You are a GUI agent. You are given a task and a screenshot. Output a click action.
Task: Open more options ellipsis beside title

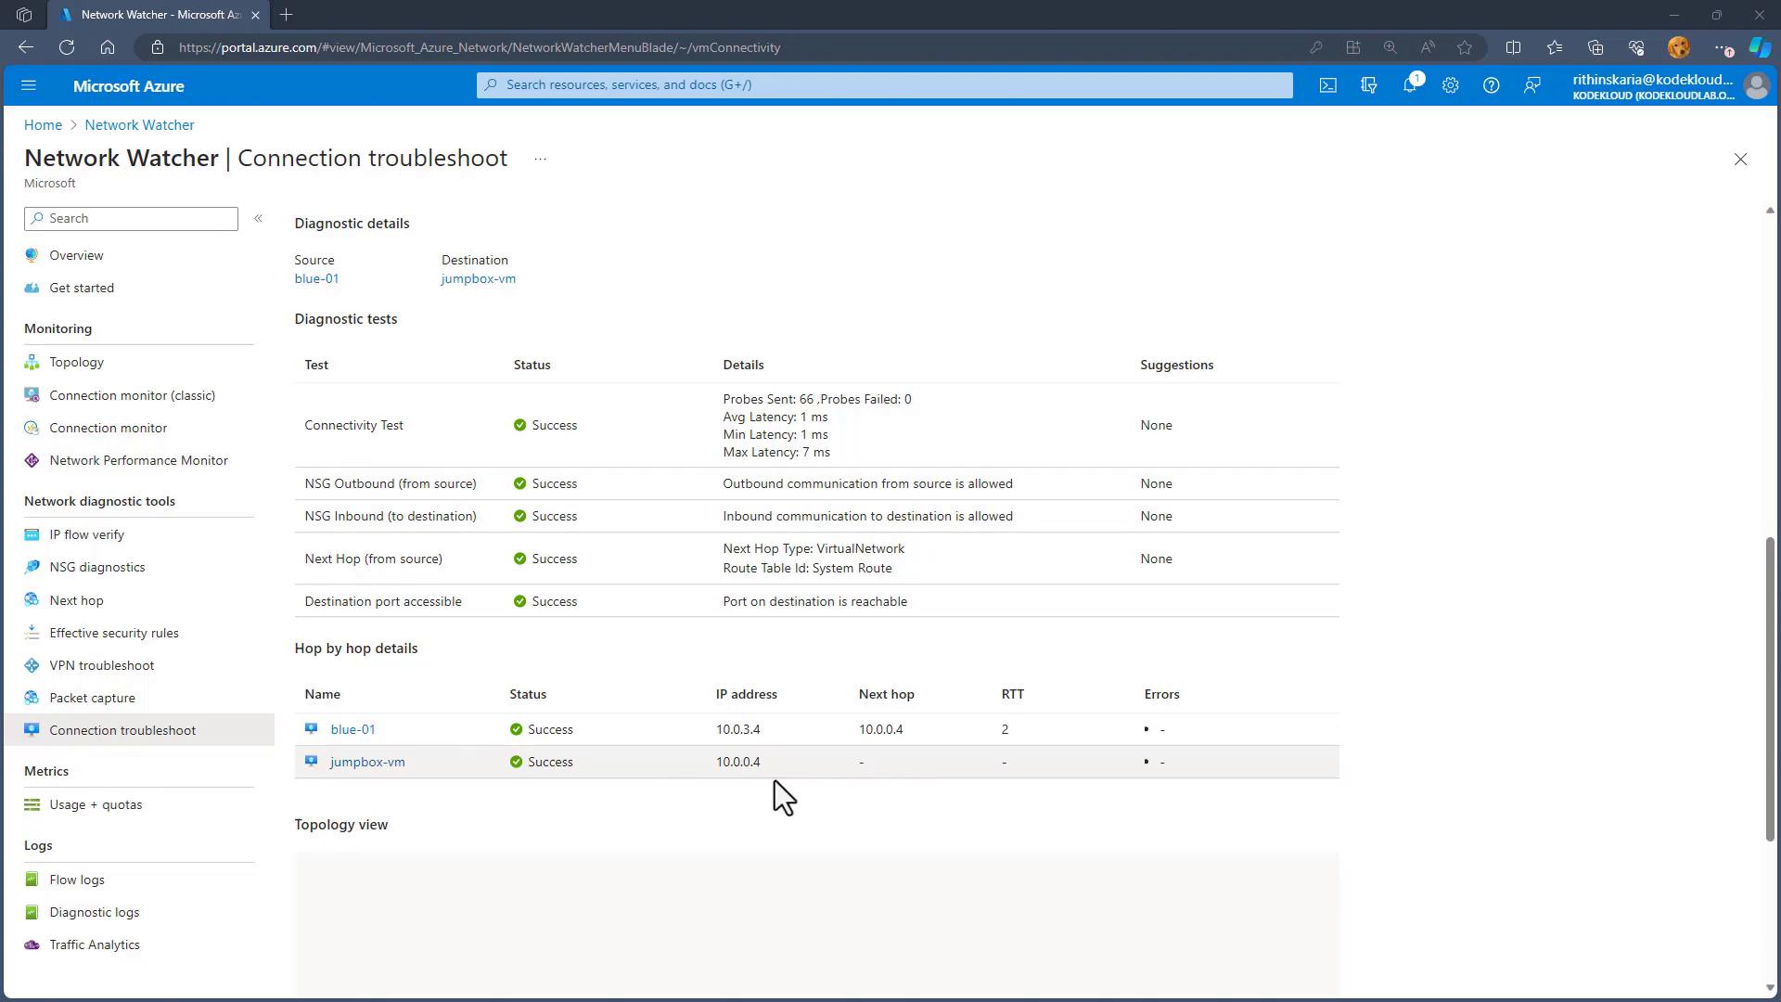pyautogui.click(x=540, y=159)
